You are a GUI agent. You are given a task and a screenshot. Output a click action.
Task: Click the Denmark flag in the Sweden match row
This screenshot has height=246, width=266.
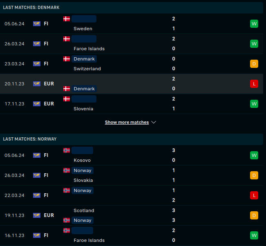click(x=67, y=19)
